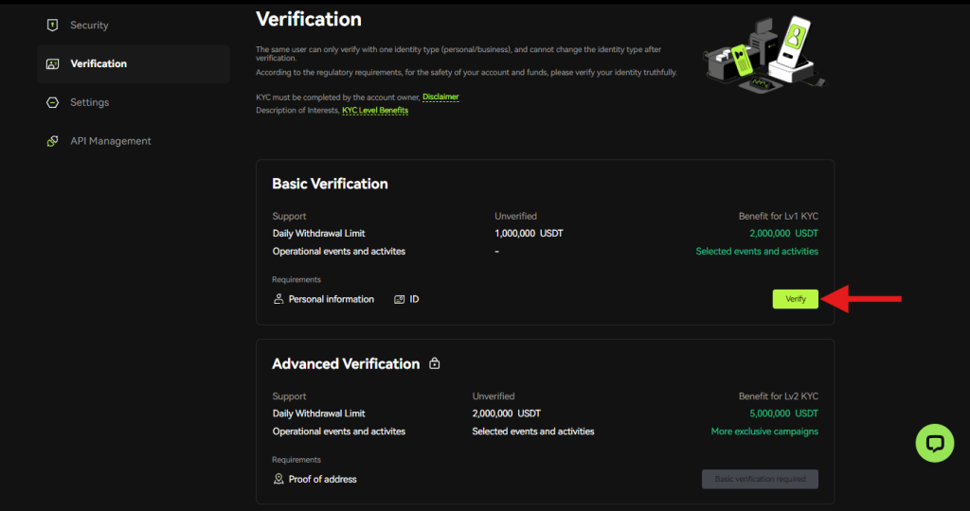The image size is (970, 511).
Task: Click the Basic Verification heading
Action: (x=330, y=184)
